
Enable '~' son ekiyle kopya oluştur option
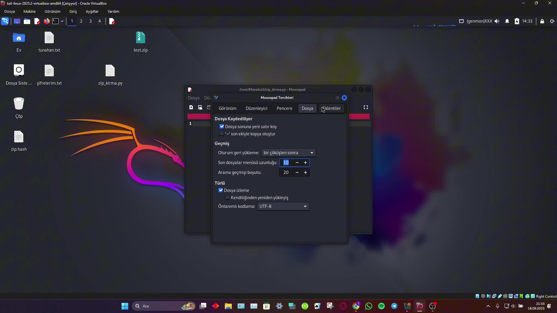pos(222,134)
